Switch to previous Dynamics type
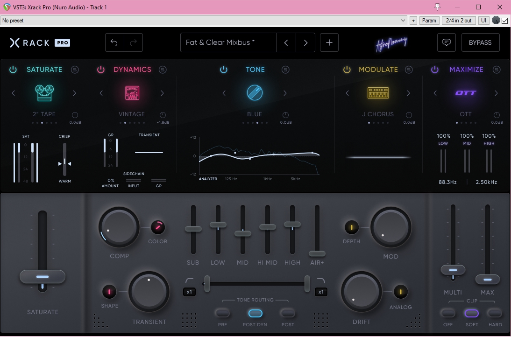The image size is (511, 337). [x=101, y=93]
